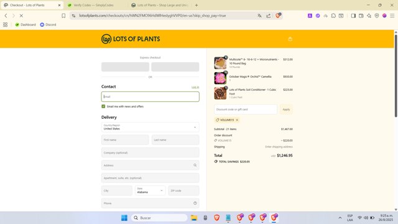This screenshot has width=398, height=224.
Task: Open Brave Shields lion icon
Action: pyautogui.click(x=278, y=16)
